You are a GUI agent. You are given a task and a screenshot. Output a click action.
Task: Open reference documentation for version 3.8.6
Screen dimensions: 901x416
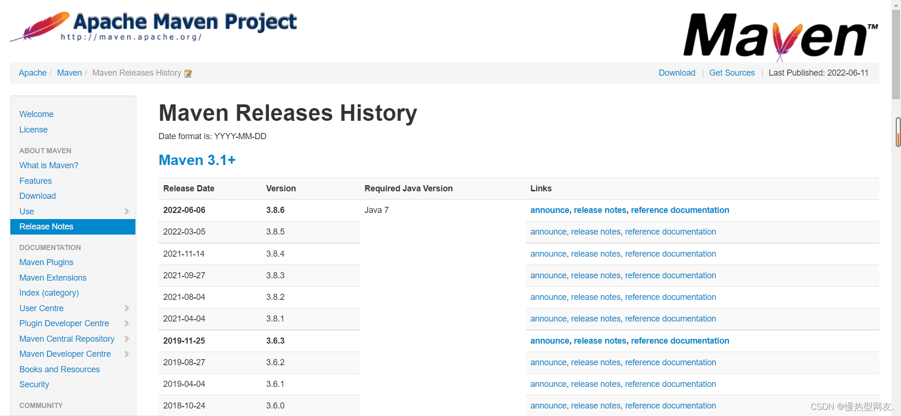click(x=680, y=210)
